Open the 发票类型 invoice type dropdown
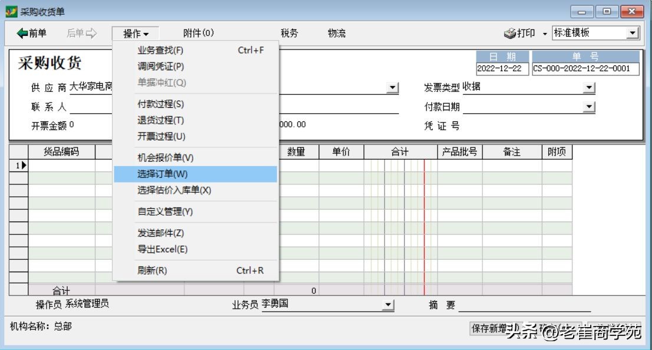 click(589, 87)
